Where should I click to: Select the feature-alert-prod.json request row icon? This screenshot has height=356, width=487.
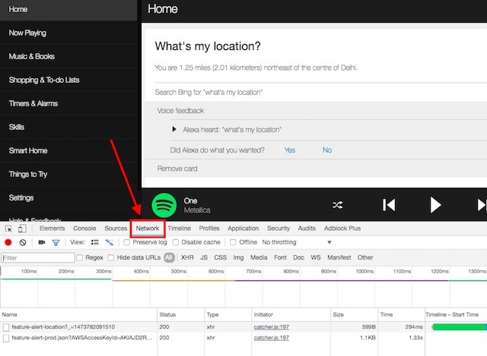6,338
